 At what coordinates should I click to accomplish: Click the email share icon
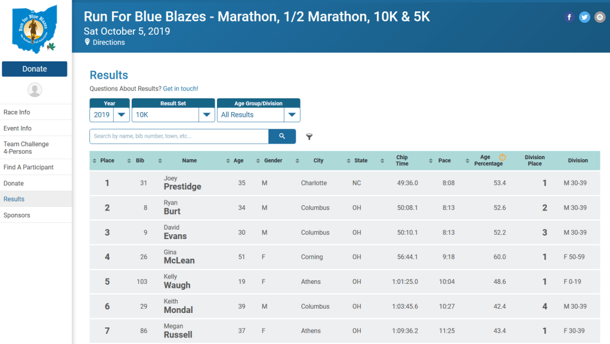[599, 17]
